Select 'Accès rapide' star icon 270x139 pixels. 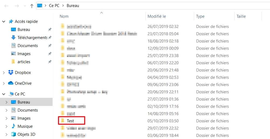tap(11, 22)
